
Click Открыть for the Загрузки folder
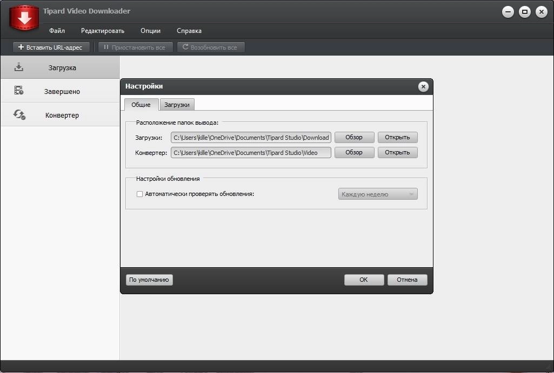click(x=397, y=137)
